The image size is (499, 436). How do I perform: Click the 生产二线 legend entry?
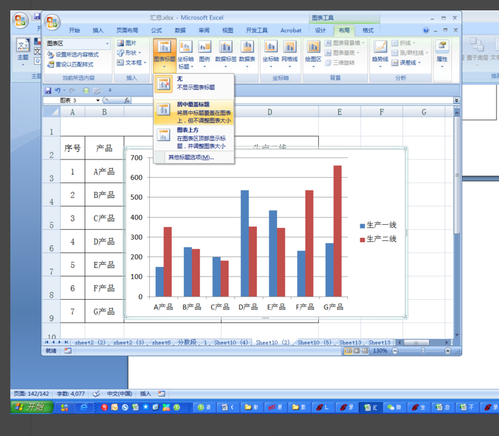pos(378,239)
